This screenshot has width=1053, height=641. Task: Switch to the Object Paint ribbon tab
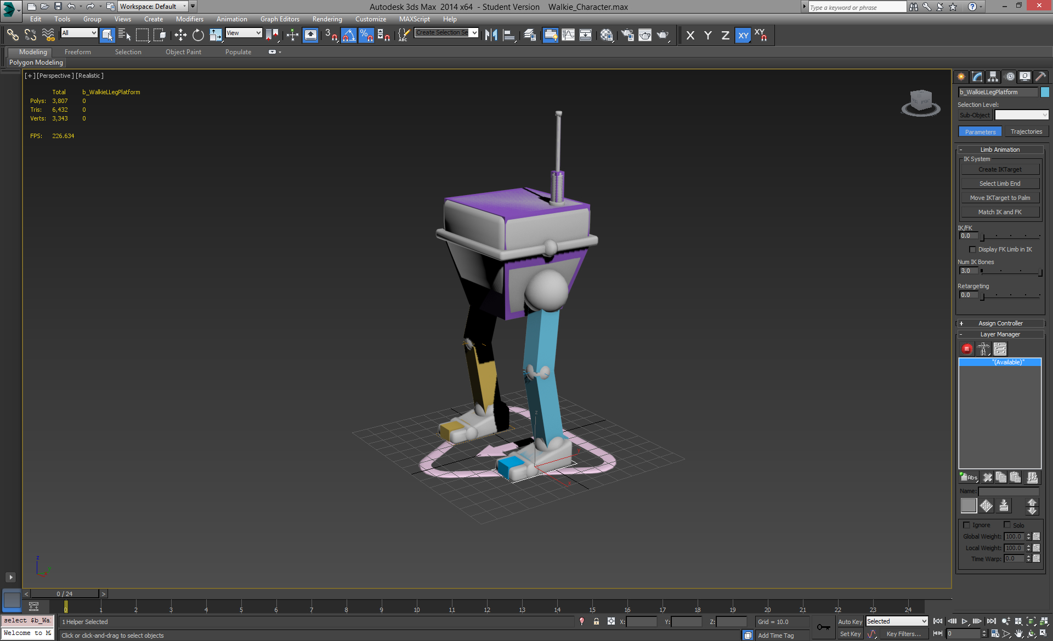point(183,52)
